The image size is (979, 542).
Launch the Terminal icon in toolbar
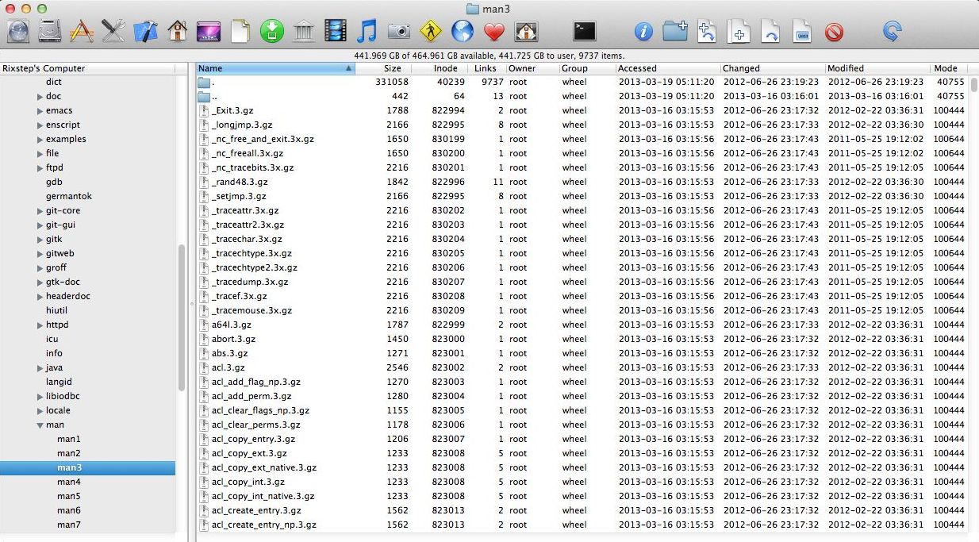coord(585,31)
